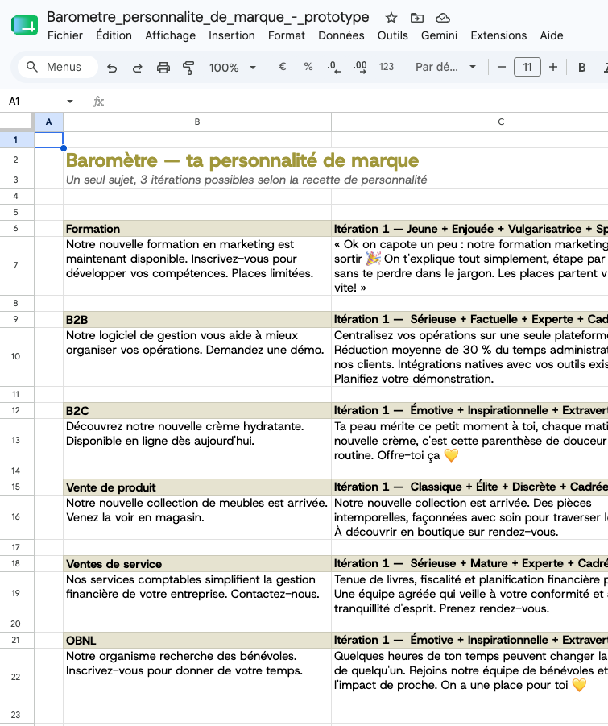This screenshot has width=608, height=726.
Task: Select 'Itération 1 — Jeune + Enjouée' cell
Action: [x=469, y=229]
